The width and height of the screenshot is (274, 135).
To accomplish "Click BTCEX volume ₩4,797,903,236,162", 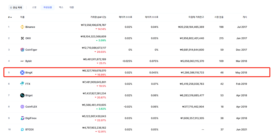I will pos(94,128).
